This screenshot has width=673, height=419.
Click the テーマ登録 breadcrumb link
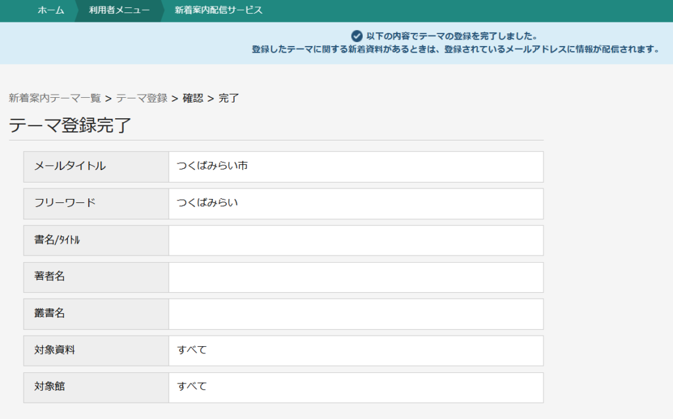[141, 99]
